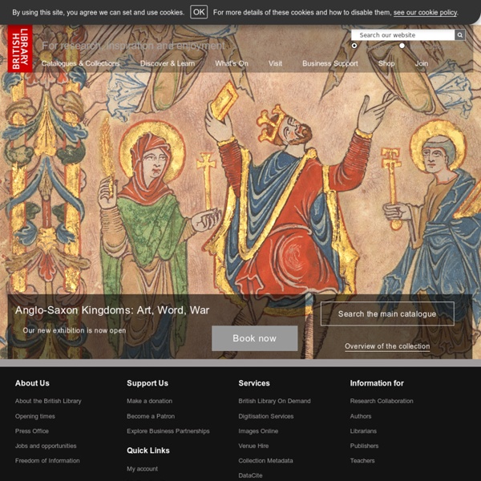Open the 'see our cookie policy' link

click(x=425, y=13)
